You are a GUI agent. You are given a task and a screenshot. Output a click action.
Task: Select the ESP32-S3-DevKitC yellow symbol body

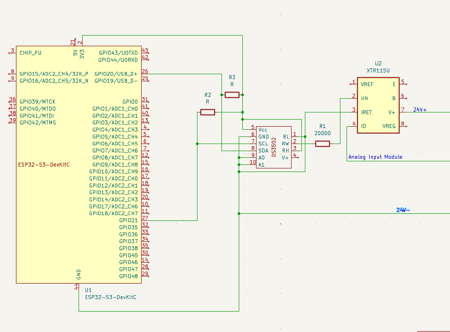[79, 165]
